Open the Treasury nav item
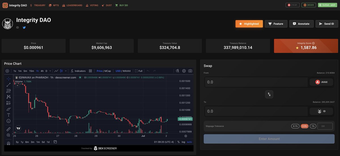The height and width of the screenshot is (156, 340). coord(38,5)
